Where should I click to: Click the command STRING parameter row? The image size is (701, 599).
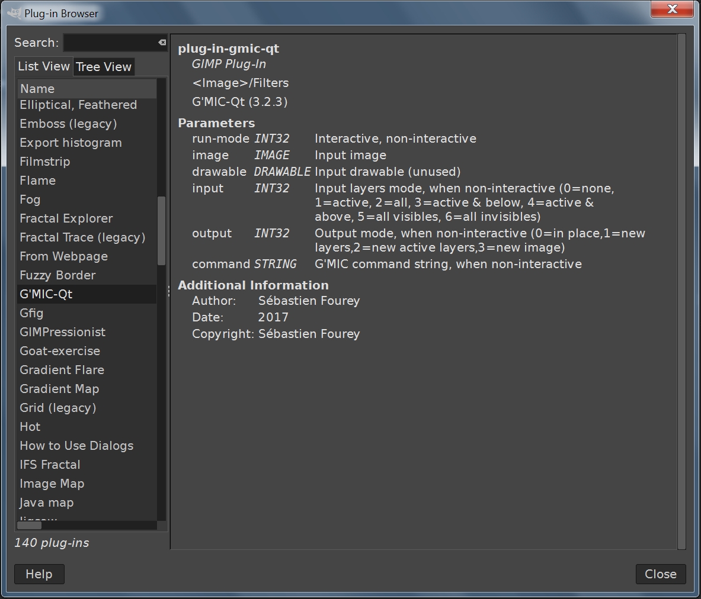click(387, 264)
